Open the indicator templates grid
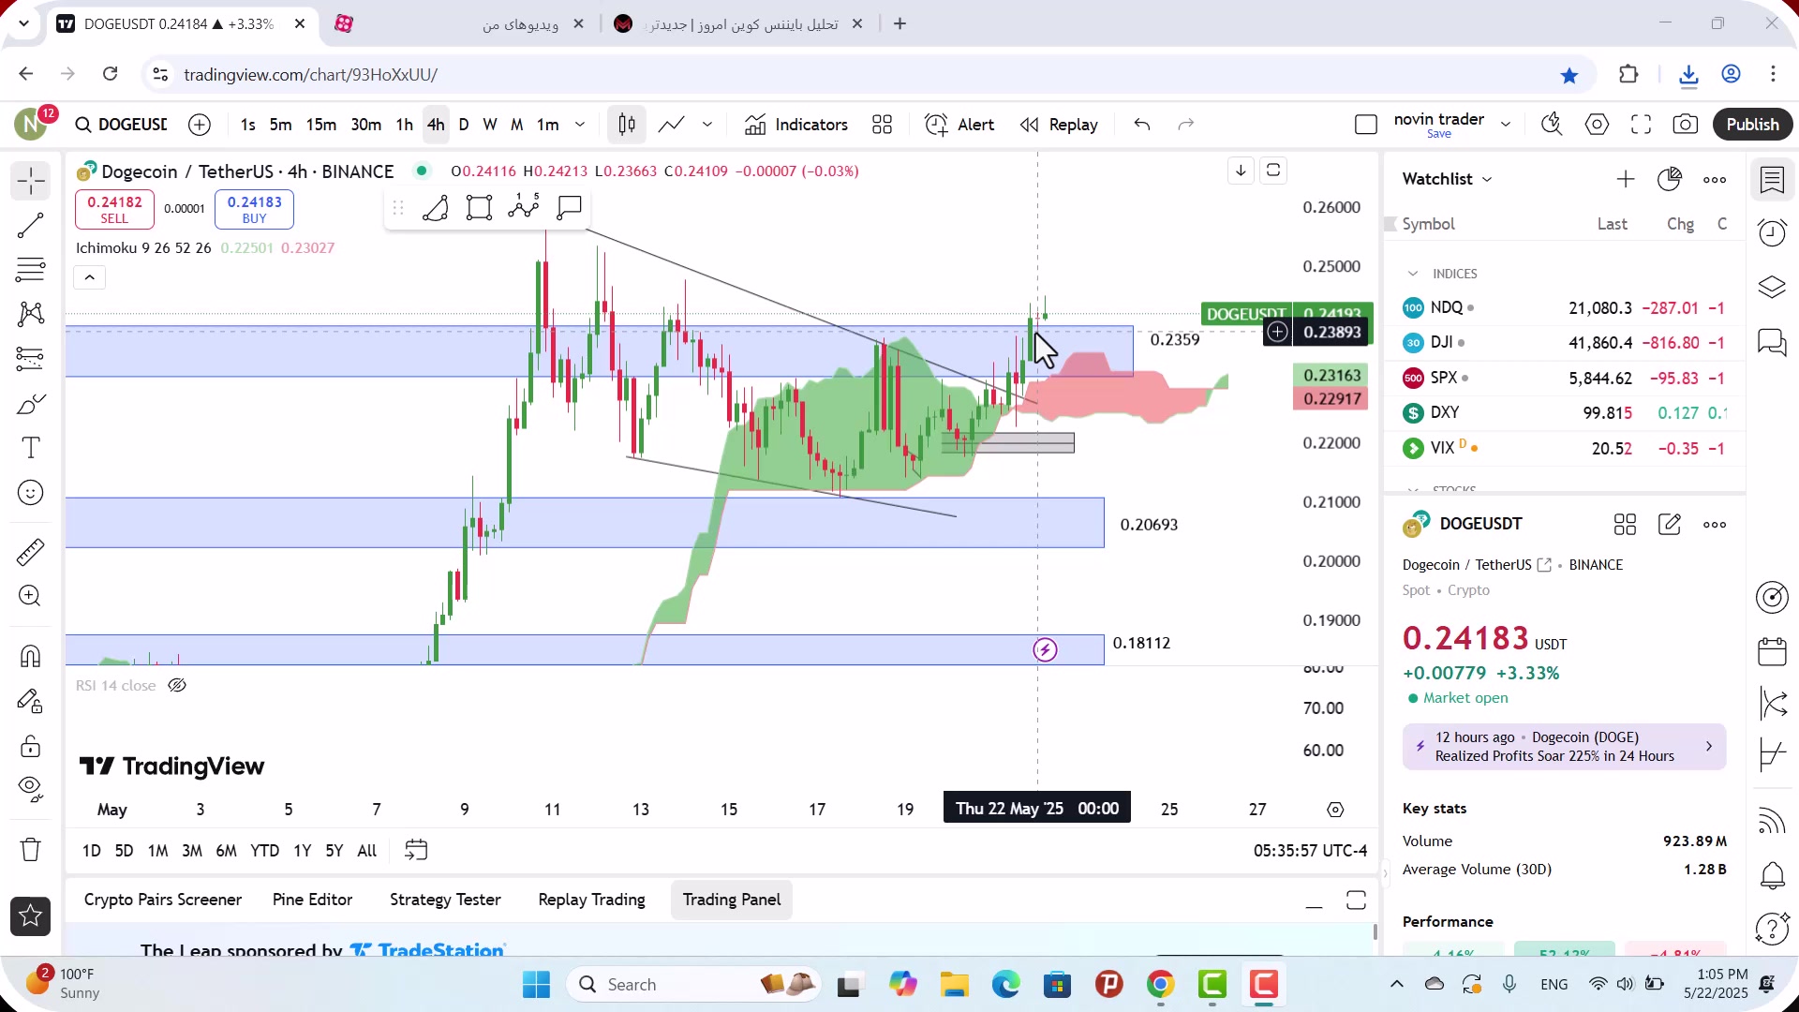 coord(883,125)
